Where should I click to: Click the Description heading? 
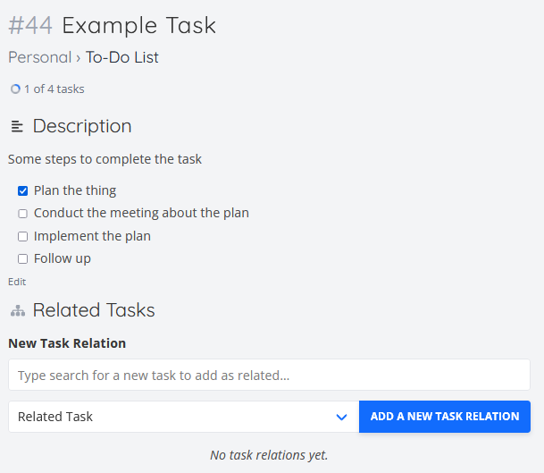click(82, 126)
